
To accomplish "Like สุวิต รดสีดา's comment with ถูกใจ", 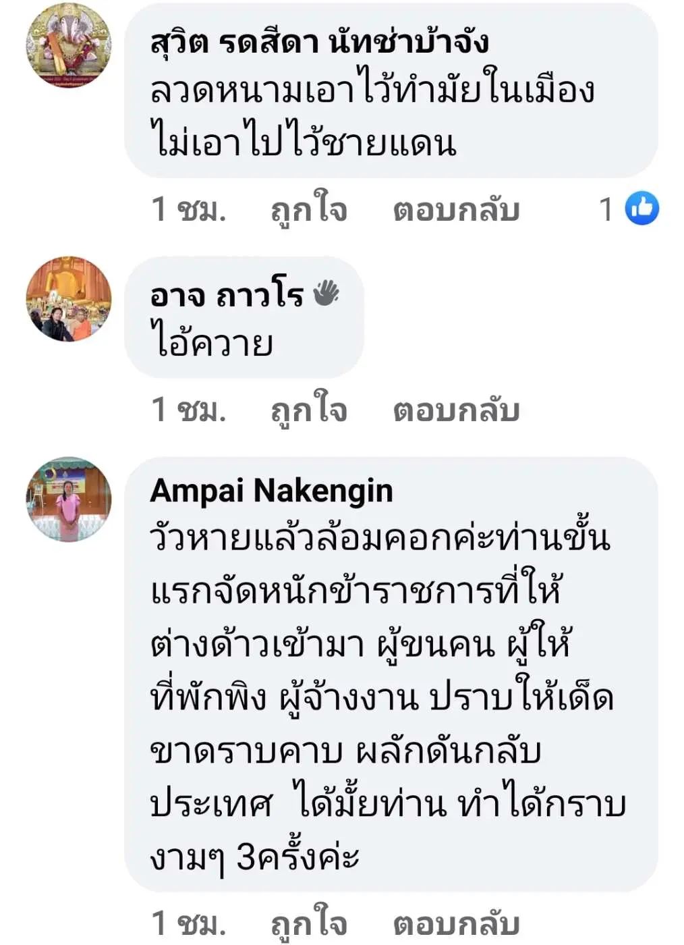I will 309,209.
